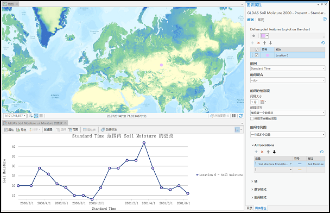Click the 导出 export chart button

[x=21, y=129]
